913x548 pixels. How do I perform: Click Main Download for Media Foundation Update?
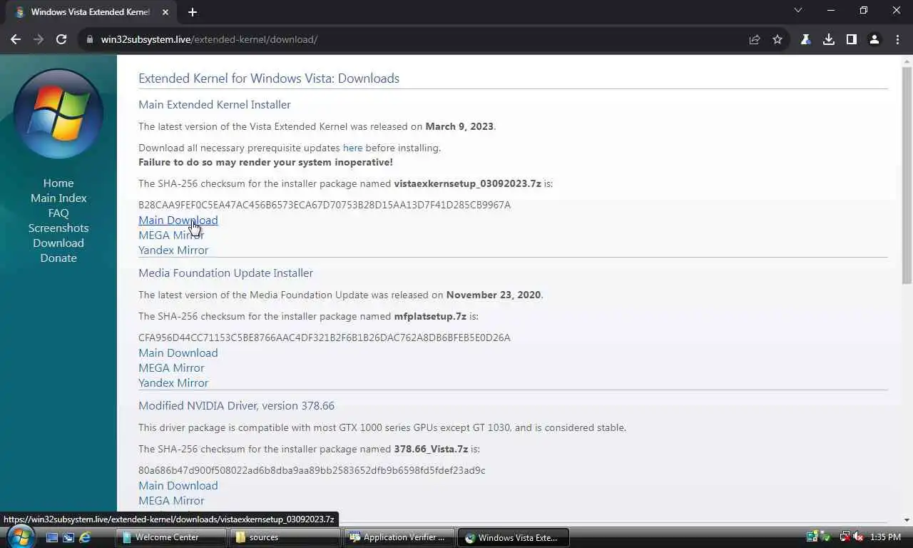(x=178, y=353)
